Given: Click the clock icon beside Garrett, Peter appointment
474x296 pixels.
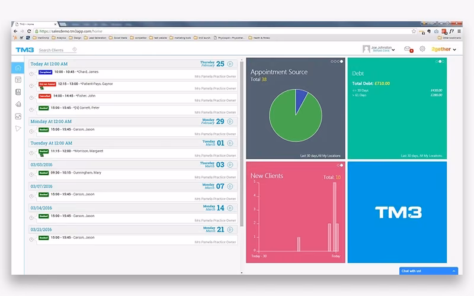Looking at the screenshot, I should coord(31,110).
